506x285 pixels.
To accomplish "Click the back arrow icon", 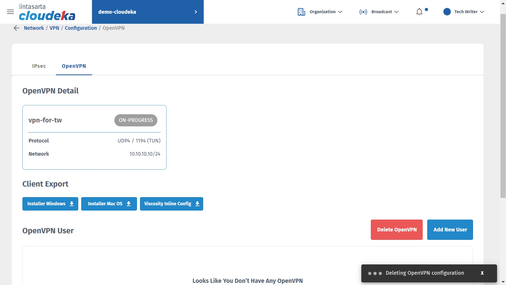I will 16,28.
